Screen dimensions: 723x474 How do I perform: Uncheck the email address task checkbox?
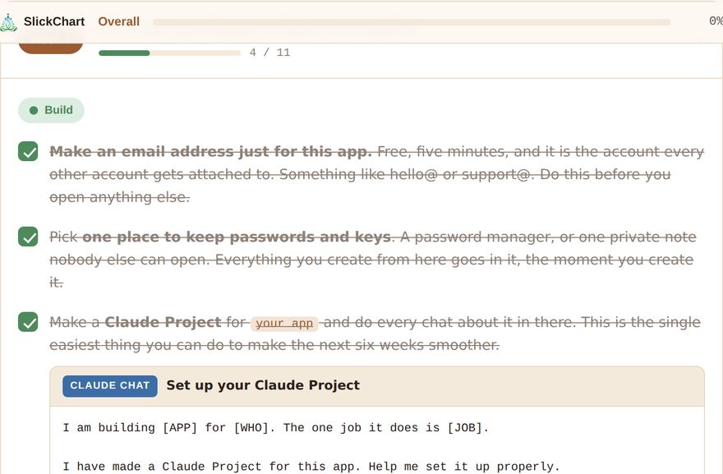(28, 151)
